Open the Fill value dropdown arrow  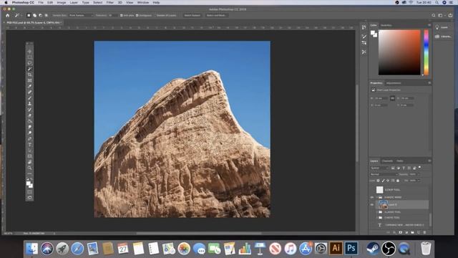418,181
